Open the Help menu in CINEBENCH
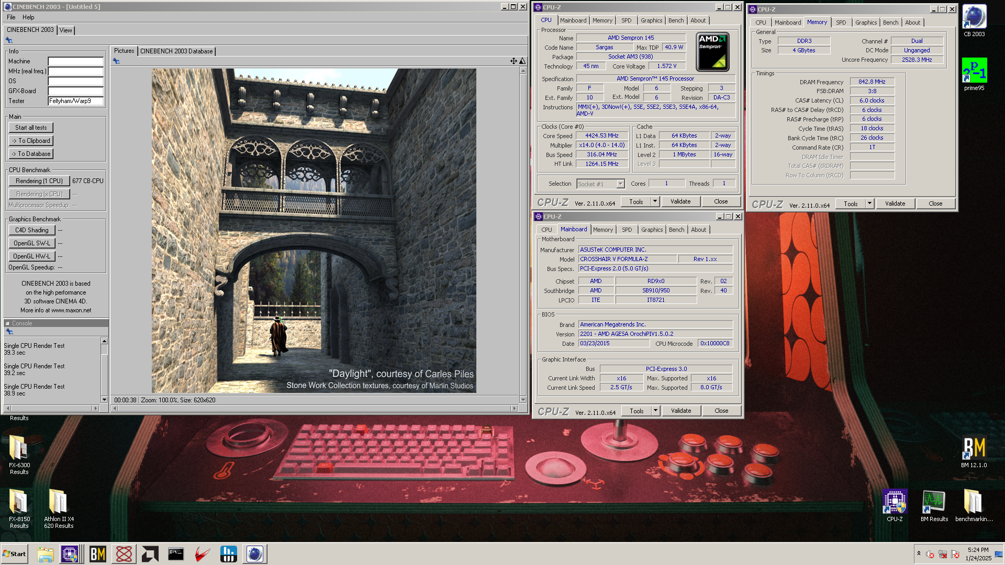Viewport: 1005px width, 565px height. pos(28,17)
